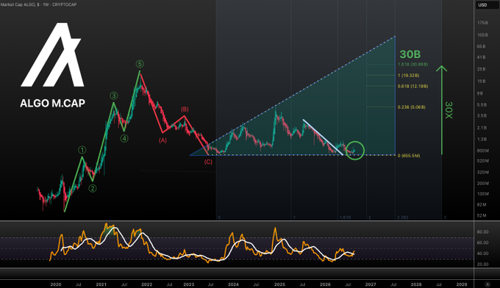Click Fibonacci level 0.618 (12.19B)
500x288 pixels.
413,87
